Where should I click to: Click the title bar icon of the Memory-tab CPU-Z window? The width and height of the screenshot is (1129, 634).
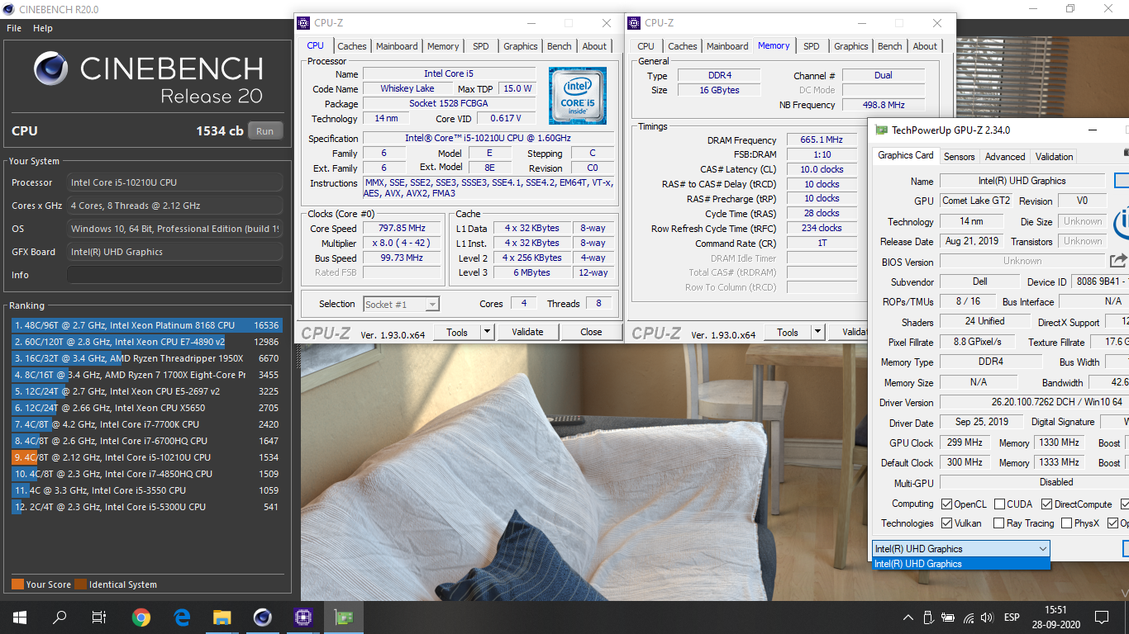[636, 23]
